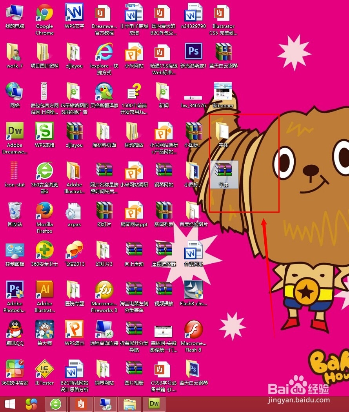Open remote desktop icon in taskbar

coord(105,404)
